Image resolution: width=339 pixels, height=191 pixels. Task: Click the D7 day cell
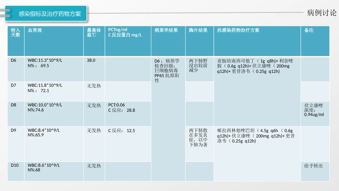pyautogui.click(x=16, y=91)
